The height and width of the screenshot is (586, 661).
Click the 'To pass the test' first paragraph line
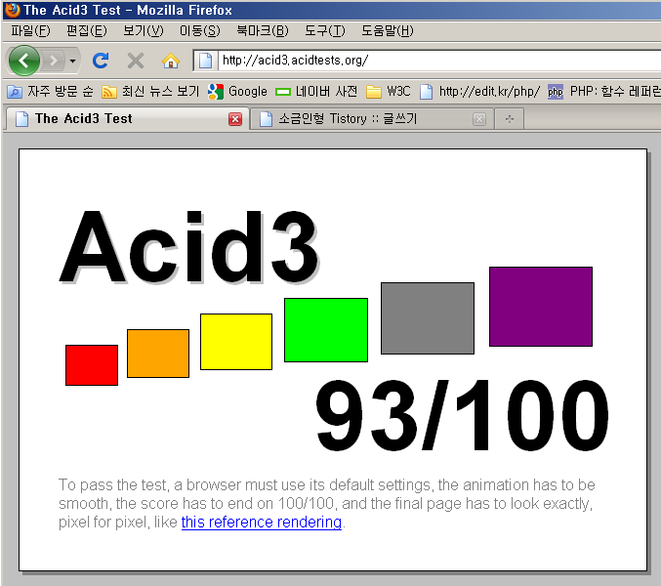327,484
